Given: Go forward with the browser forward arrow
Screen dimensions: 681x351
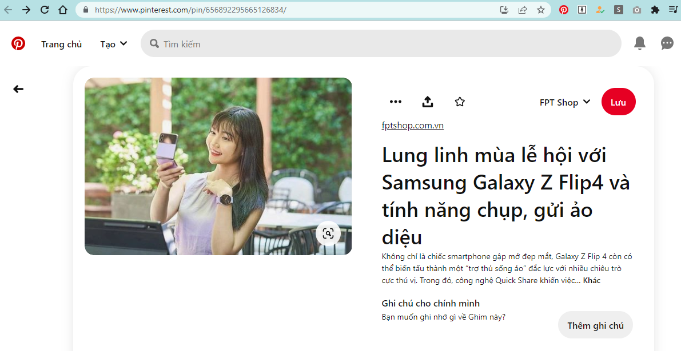Looking at the screenshot, I should tap(26, 10).
